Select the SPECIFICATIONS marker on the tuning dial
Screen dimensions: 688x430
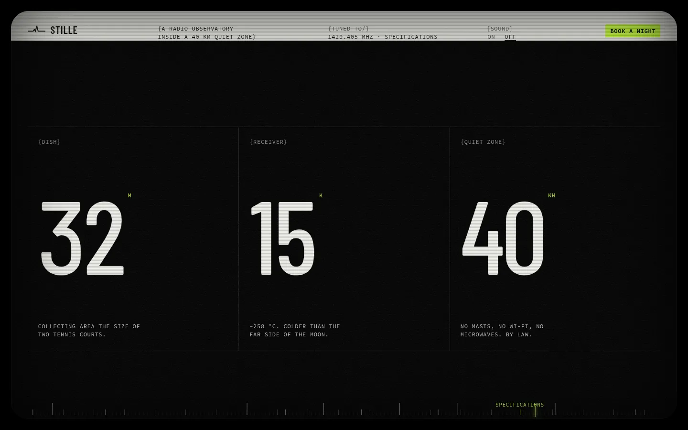[x=519, y=405]
